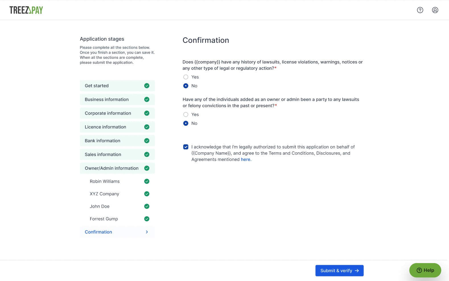Click the chevron arrow beside Confirmation stage
Image resolution: width=449 pixels, height=281 pixels.
(x=147, y=232)
